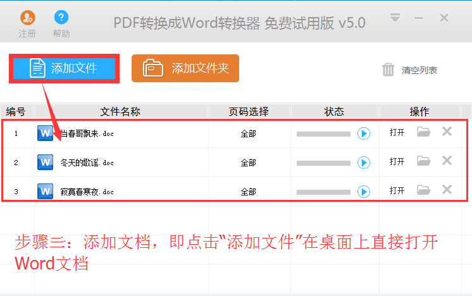Click 清空列表 to clear the list
Image resolution: width=472 pixels, height=296 pixels.
pos(410,70)
